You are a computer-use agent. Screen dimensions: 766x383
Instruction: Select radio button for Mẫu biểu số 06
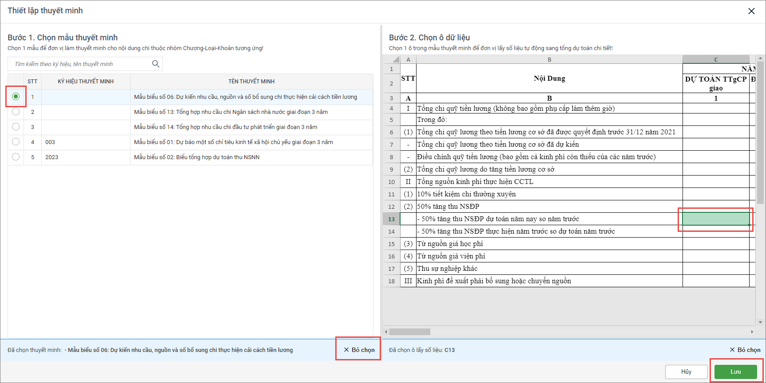[16, 97]
